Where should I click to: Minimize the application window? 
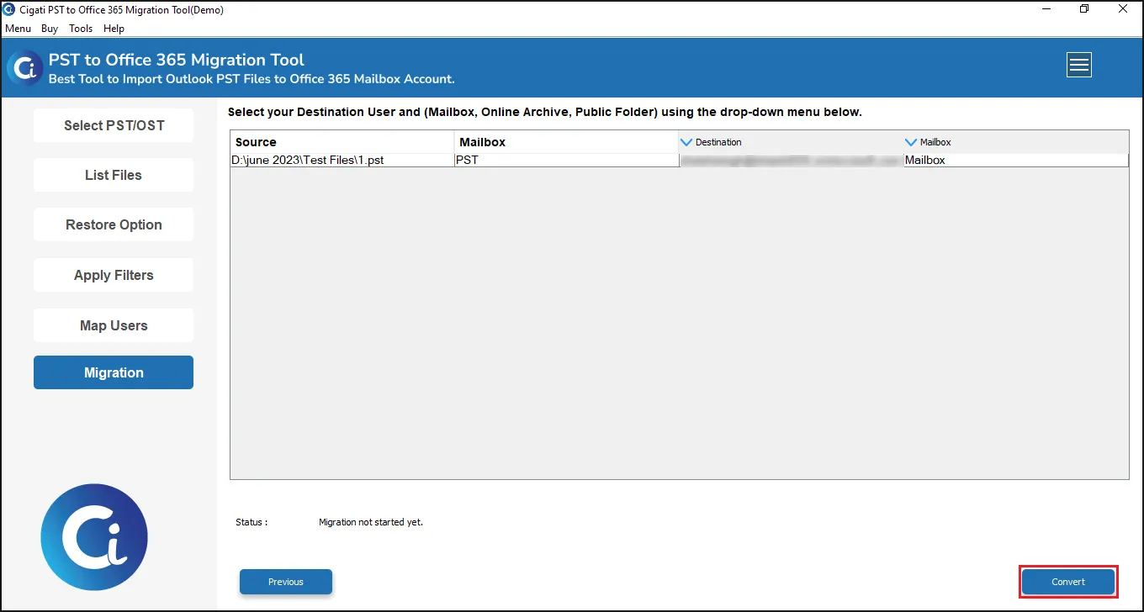tap(1046, 9)
